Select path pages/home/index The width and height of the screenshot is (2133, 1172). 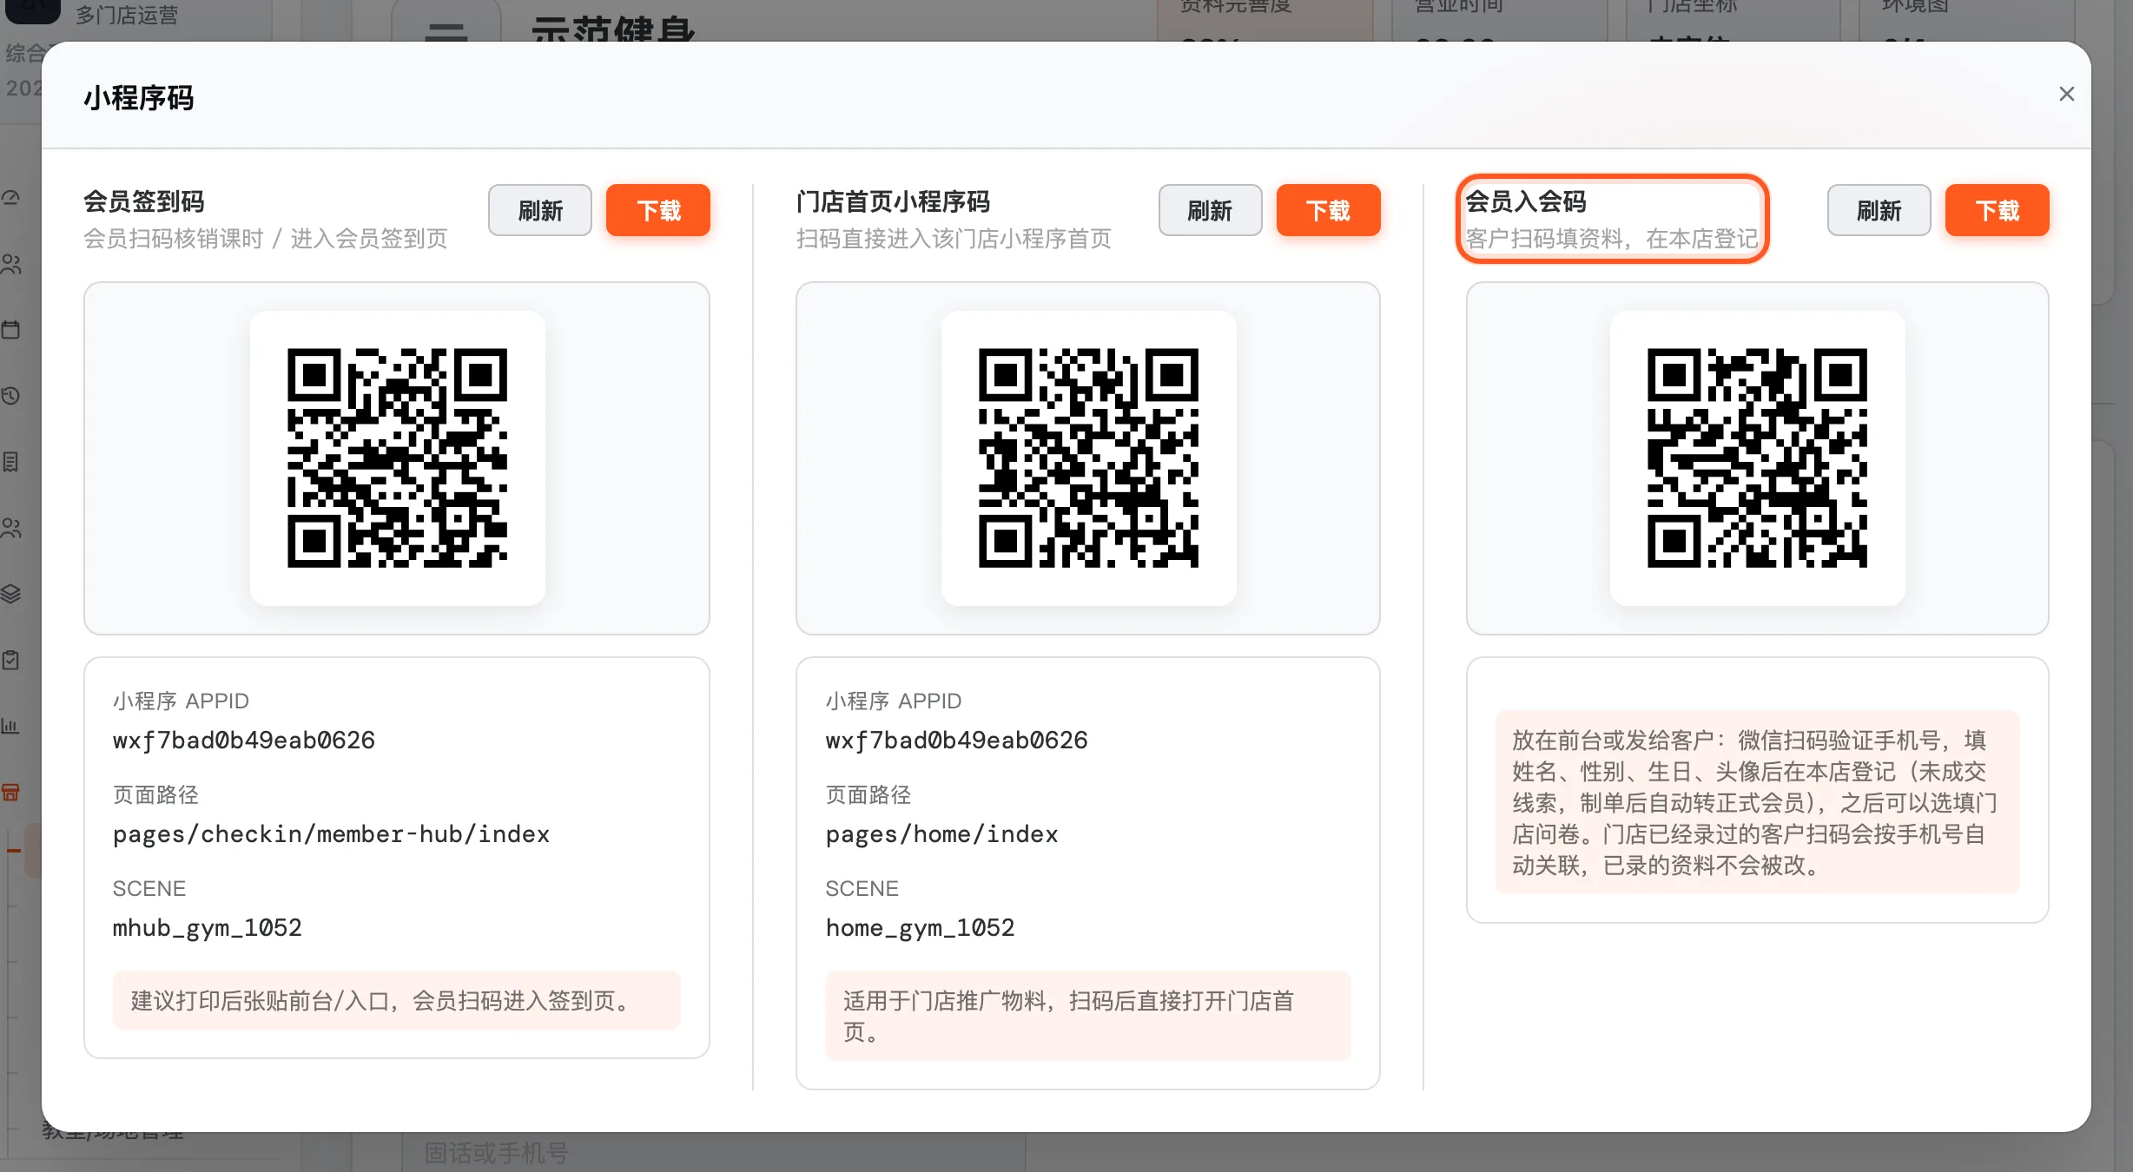tap(941, 834)
